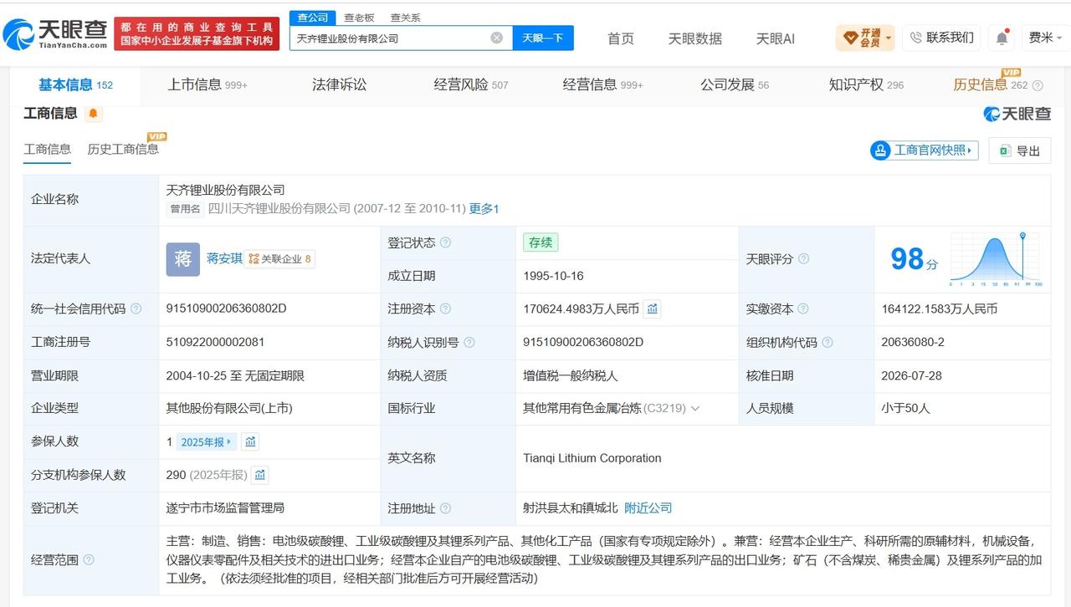The height and width of the screenshot is (607, 1071).
Task: Open registered capital chart icon
Action: point(653,309)
